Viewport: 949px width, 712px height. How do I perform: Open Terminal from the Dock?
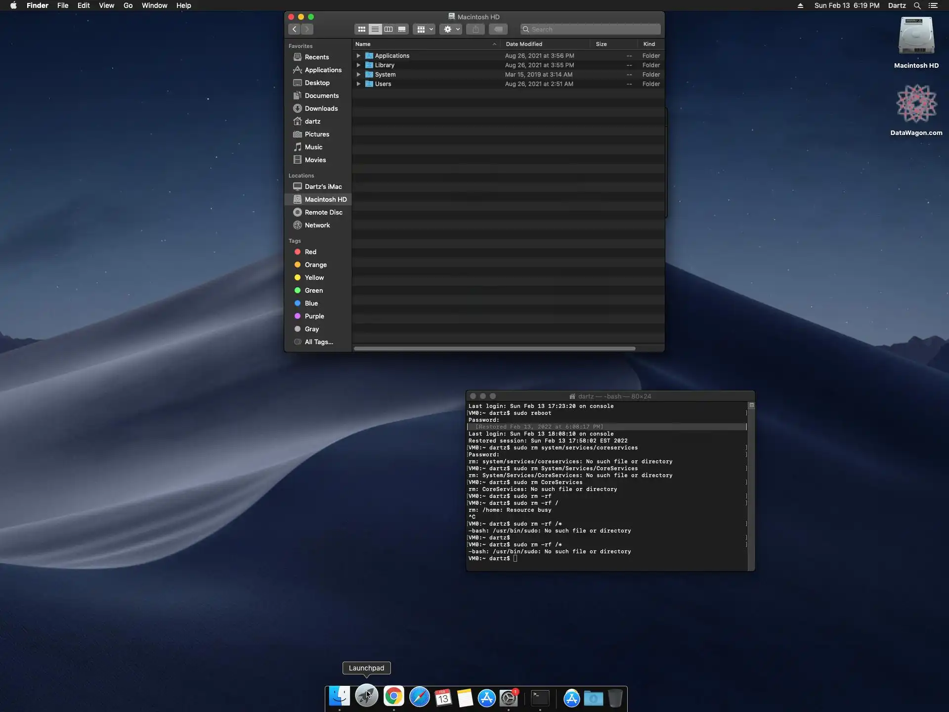click(540, 698)
